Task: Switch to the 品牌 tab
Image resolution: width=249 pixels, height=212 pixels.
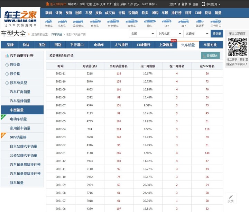Action: 10,45
